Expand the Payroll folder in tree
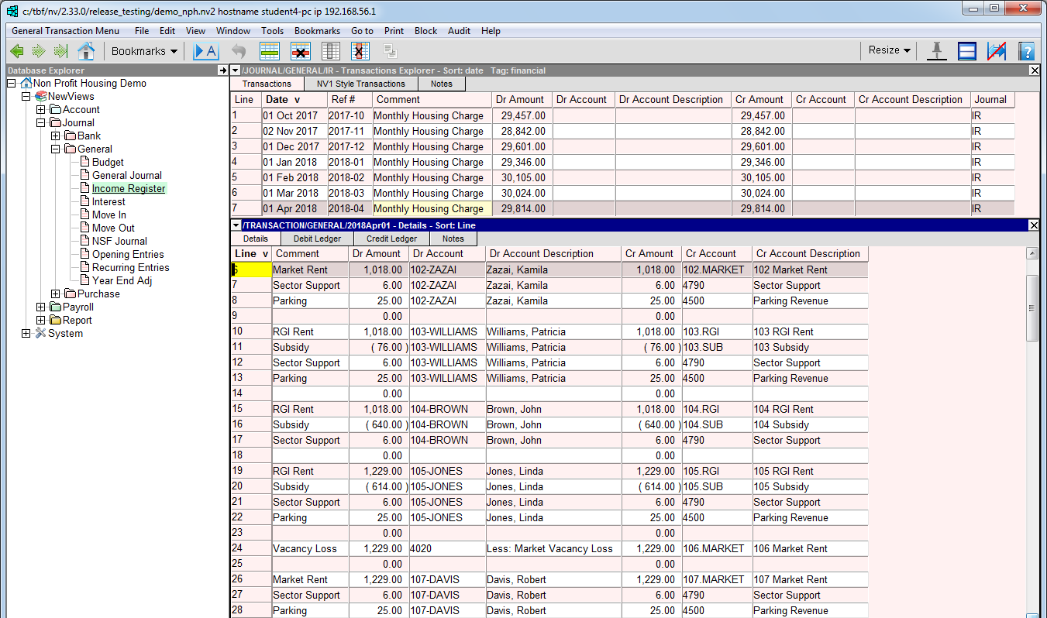Screen dimensions: 1047x618 pos(41,307)
